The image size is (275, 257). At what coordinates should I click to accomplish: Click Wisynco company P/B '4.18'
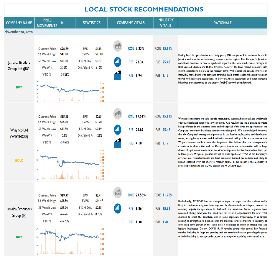tap(139, 143)
